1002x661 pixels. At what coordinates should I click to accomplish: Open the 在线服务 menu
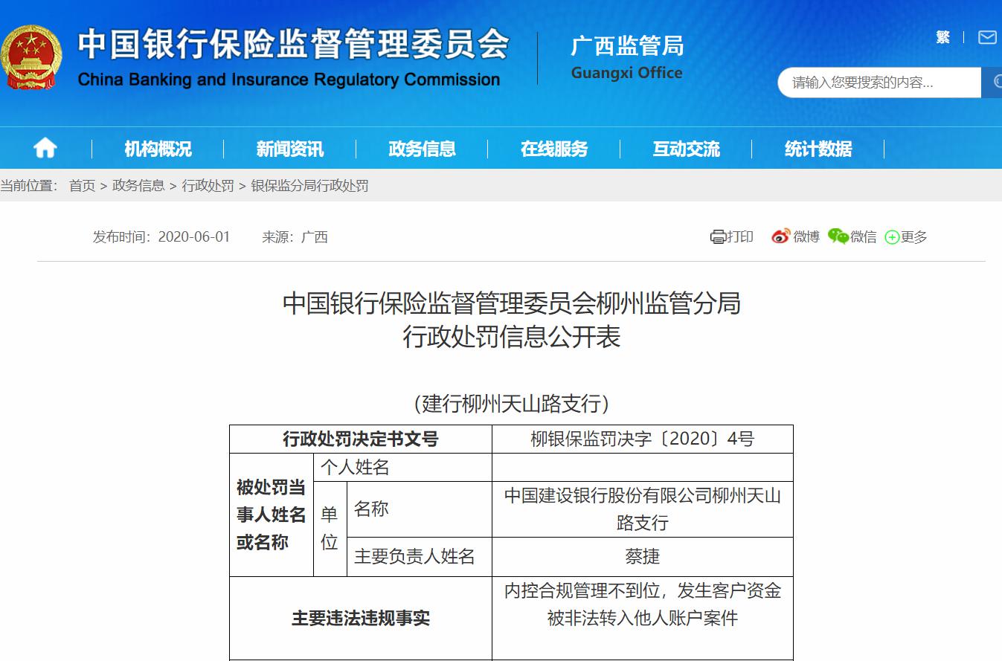point(554,149)
